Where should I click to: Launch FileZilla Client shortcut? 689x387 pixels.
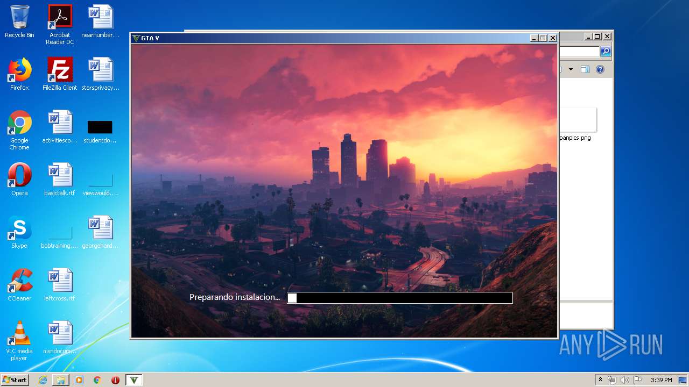click(x=60, y=74)
